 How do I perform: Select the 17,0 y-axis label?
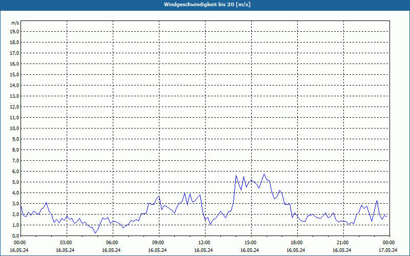(x=15, y=53)
